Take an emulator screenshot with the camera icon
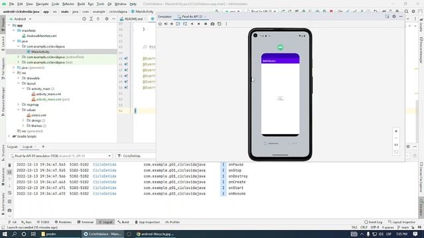Viewport: 424px width, 238px height. coord(213,24)
